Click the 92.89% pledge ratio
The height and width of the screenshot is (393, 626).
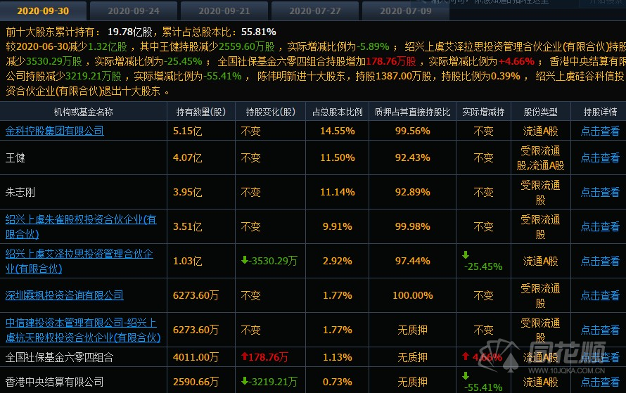(412, 193)
